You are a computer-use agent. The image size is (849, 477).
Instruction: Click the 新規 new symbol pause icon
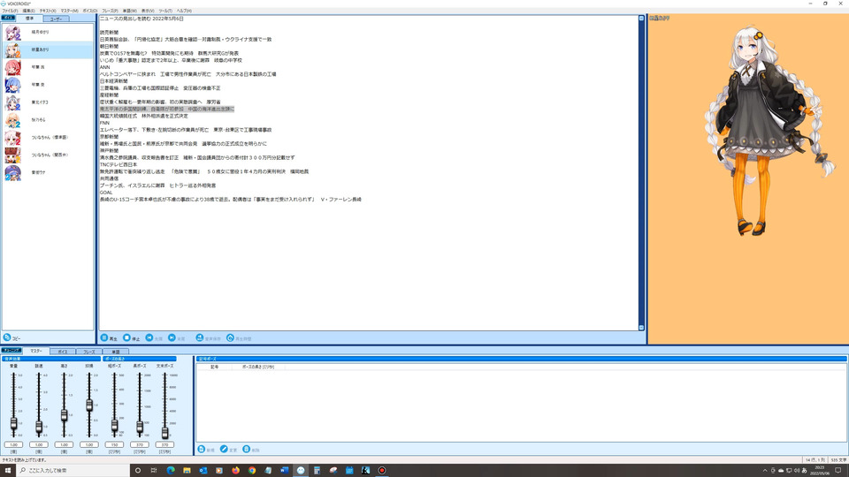[x=202, y=449]
